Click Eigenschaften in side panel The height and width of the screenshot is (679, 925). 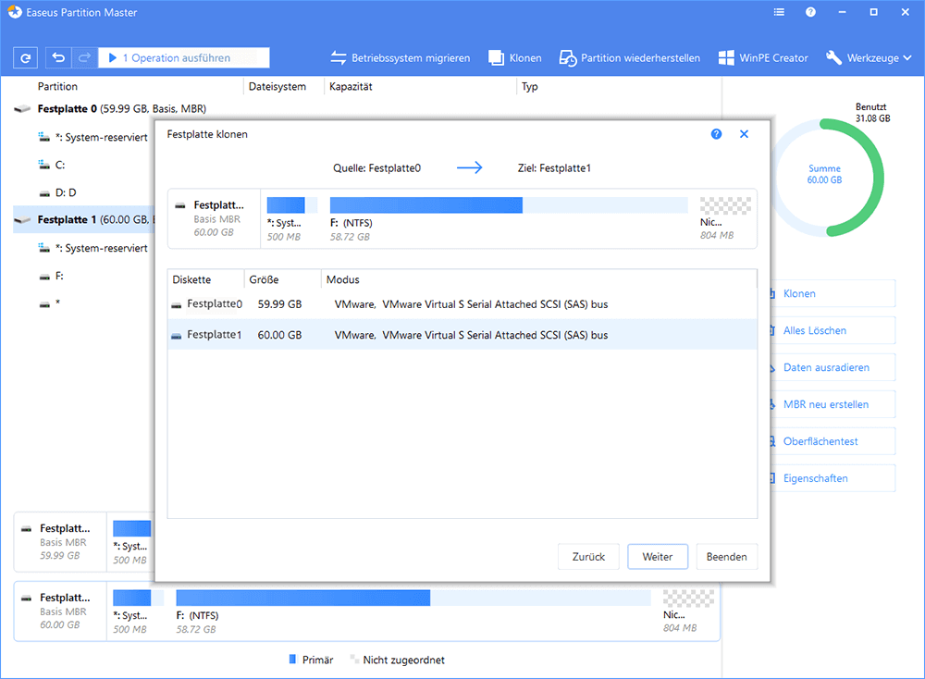coord(832,478)
